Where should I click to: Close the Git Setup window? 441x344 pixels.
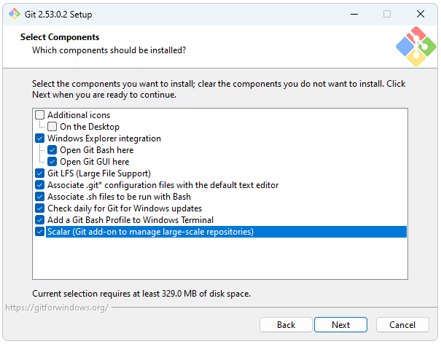(421, 15)
